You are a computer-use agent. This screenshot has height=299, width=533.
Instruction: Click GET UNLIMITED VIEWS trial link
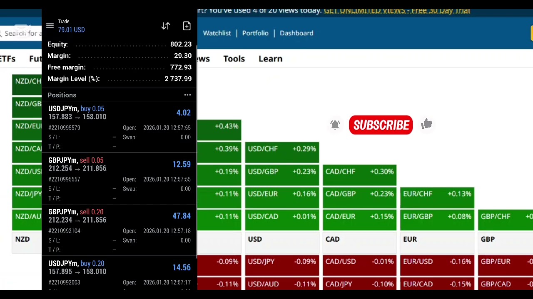[397, 11]
